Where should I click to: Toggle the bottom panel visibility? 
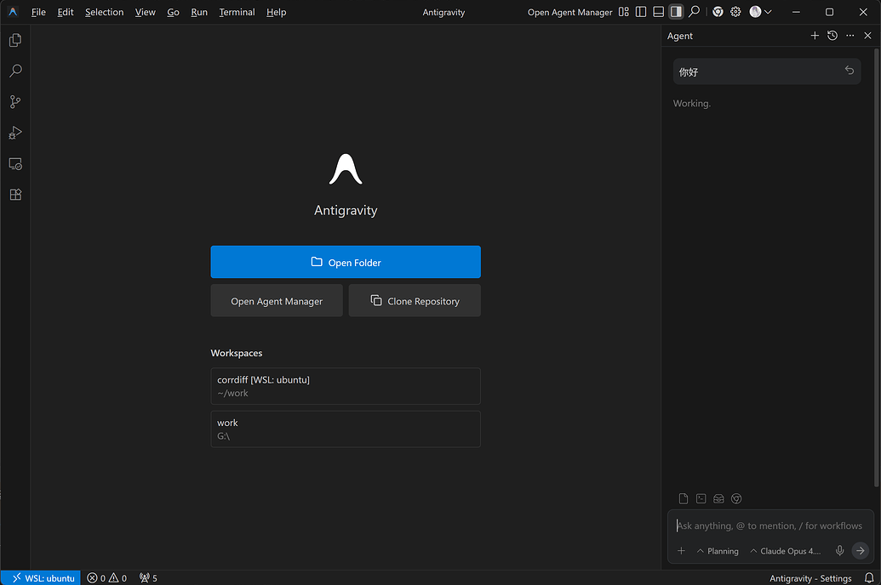pyautogui.click(x=659, y=12)
